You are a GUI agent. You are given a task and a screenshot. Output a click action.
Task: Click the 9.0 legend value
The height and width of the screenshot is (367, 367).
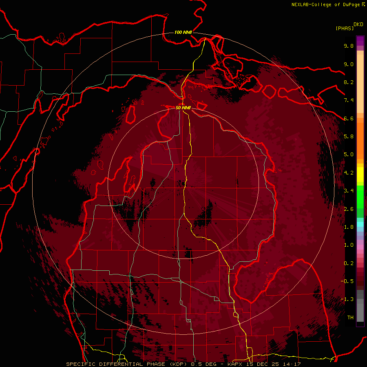(x=349, y=64)
